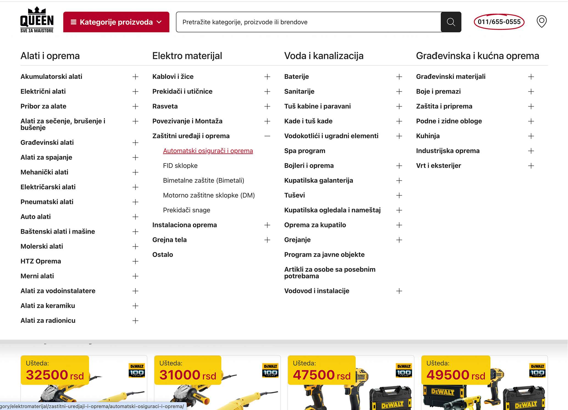Expand Alati za radionicu section
The image size is (568, 410).
pyautogui.click(x=135, y=320)
